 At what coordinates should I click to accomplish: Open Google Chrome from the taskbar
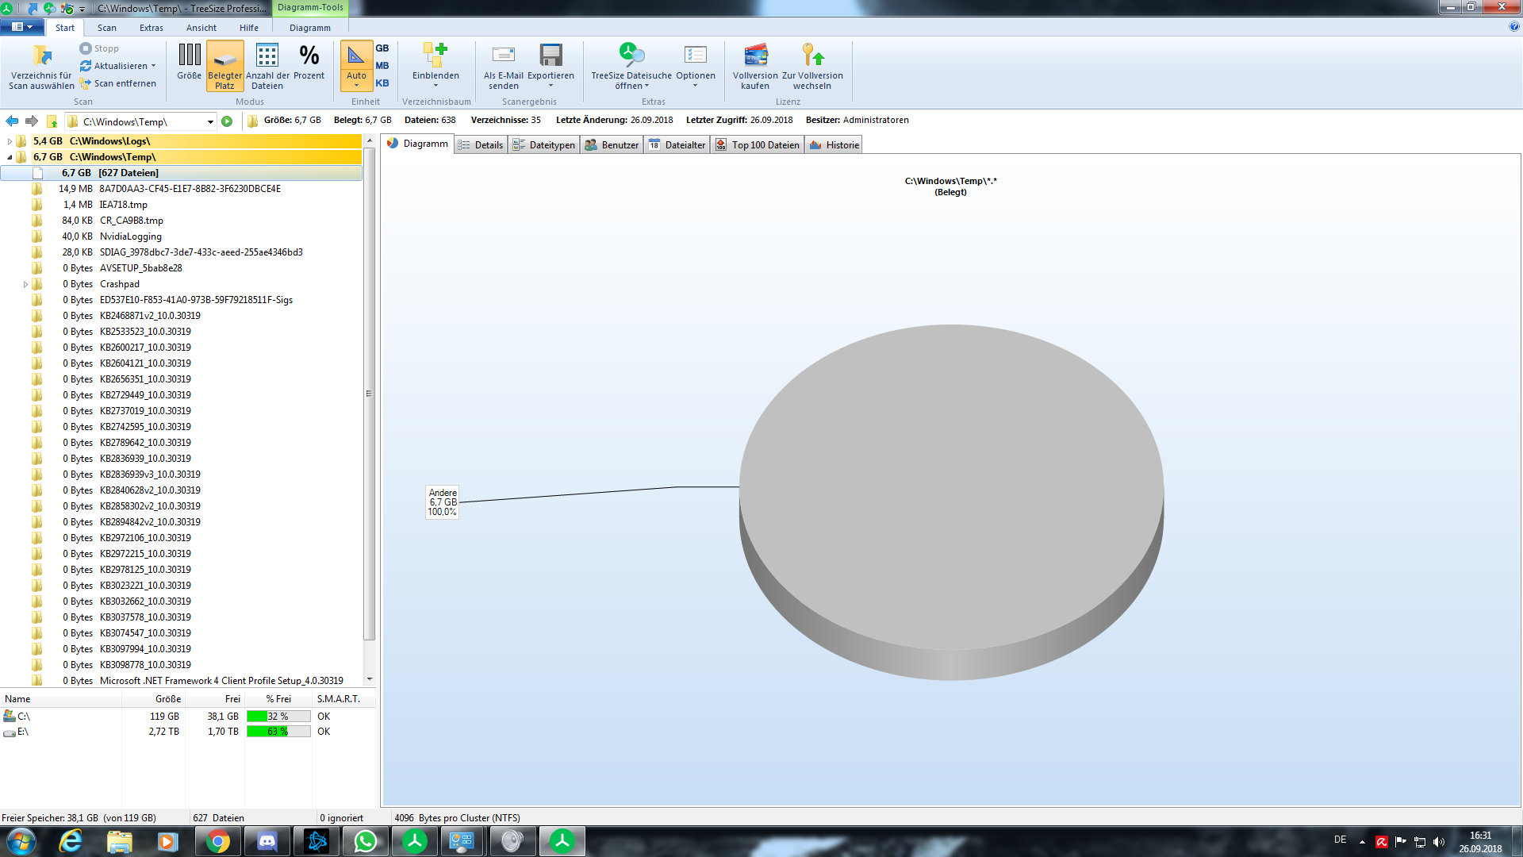tap(217, 841)
